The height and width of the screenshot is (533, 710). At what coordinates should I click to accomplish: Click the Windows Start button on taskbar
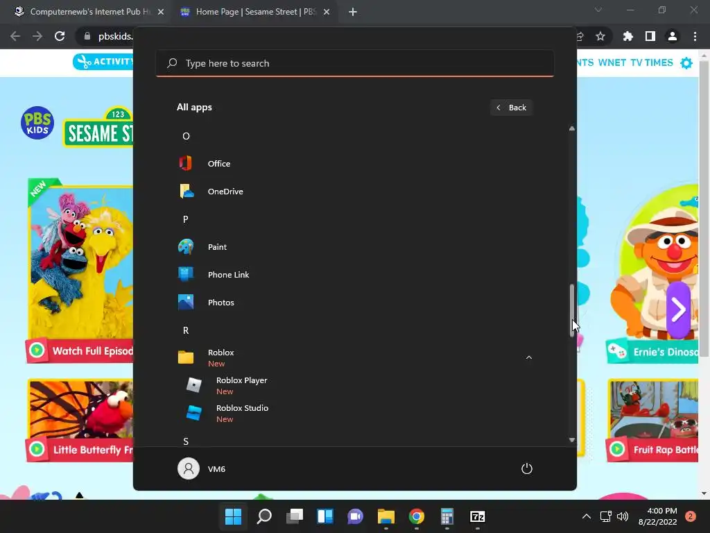click(x=233, y=516)
